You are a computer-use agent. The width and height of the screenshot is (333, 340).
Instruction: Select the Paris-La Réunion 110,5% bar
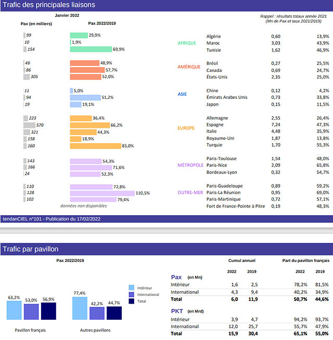pyautogui.click(x=102, y=193)
